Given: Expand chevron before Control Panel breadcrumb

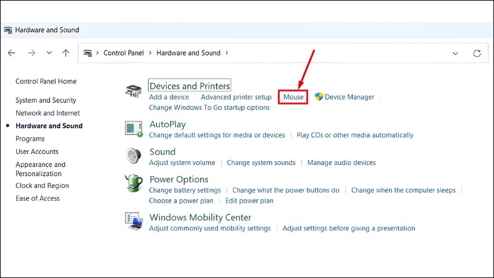Looking at the screenshot, I should click(x=98, y=53).
